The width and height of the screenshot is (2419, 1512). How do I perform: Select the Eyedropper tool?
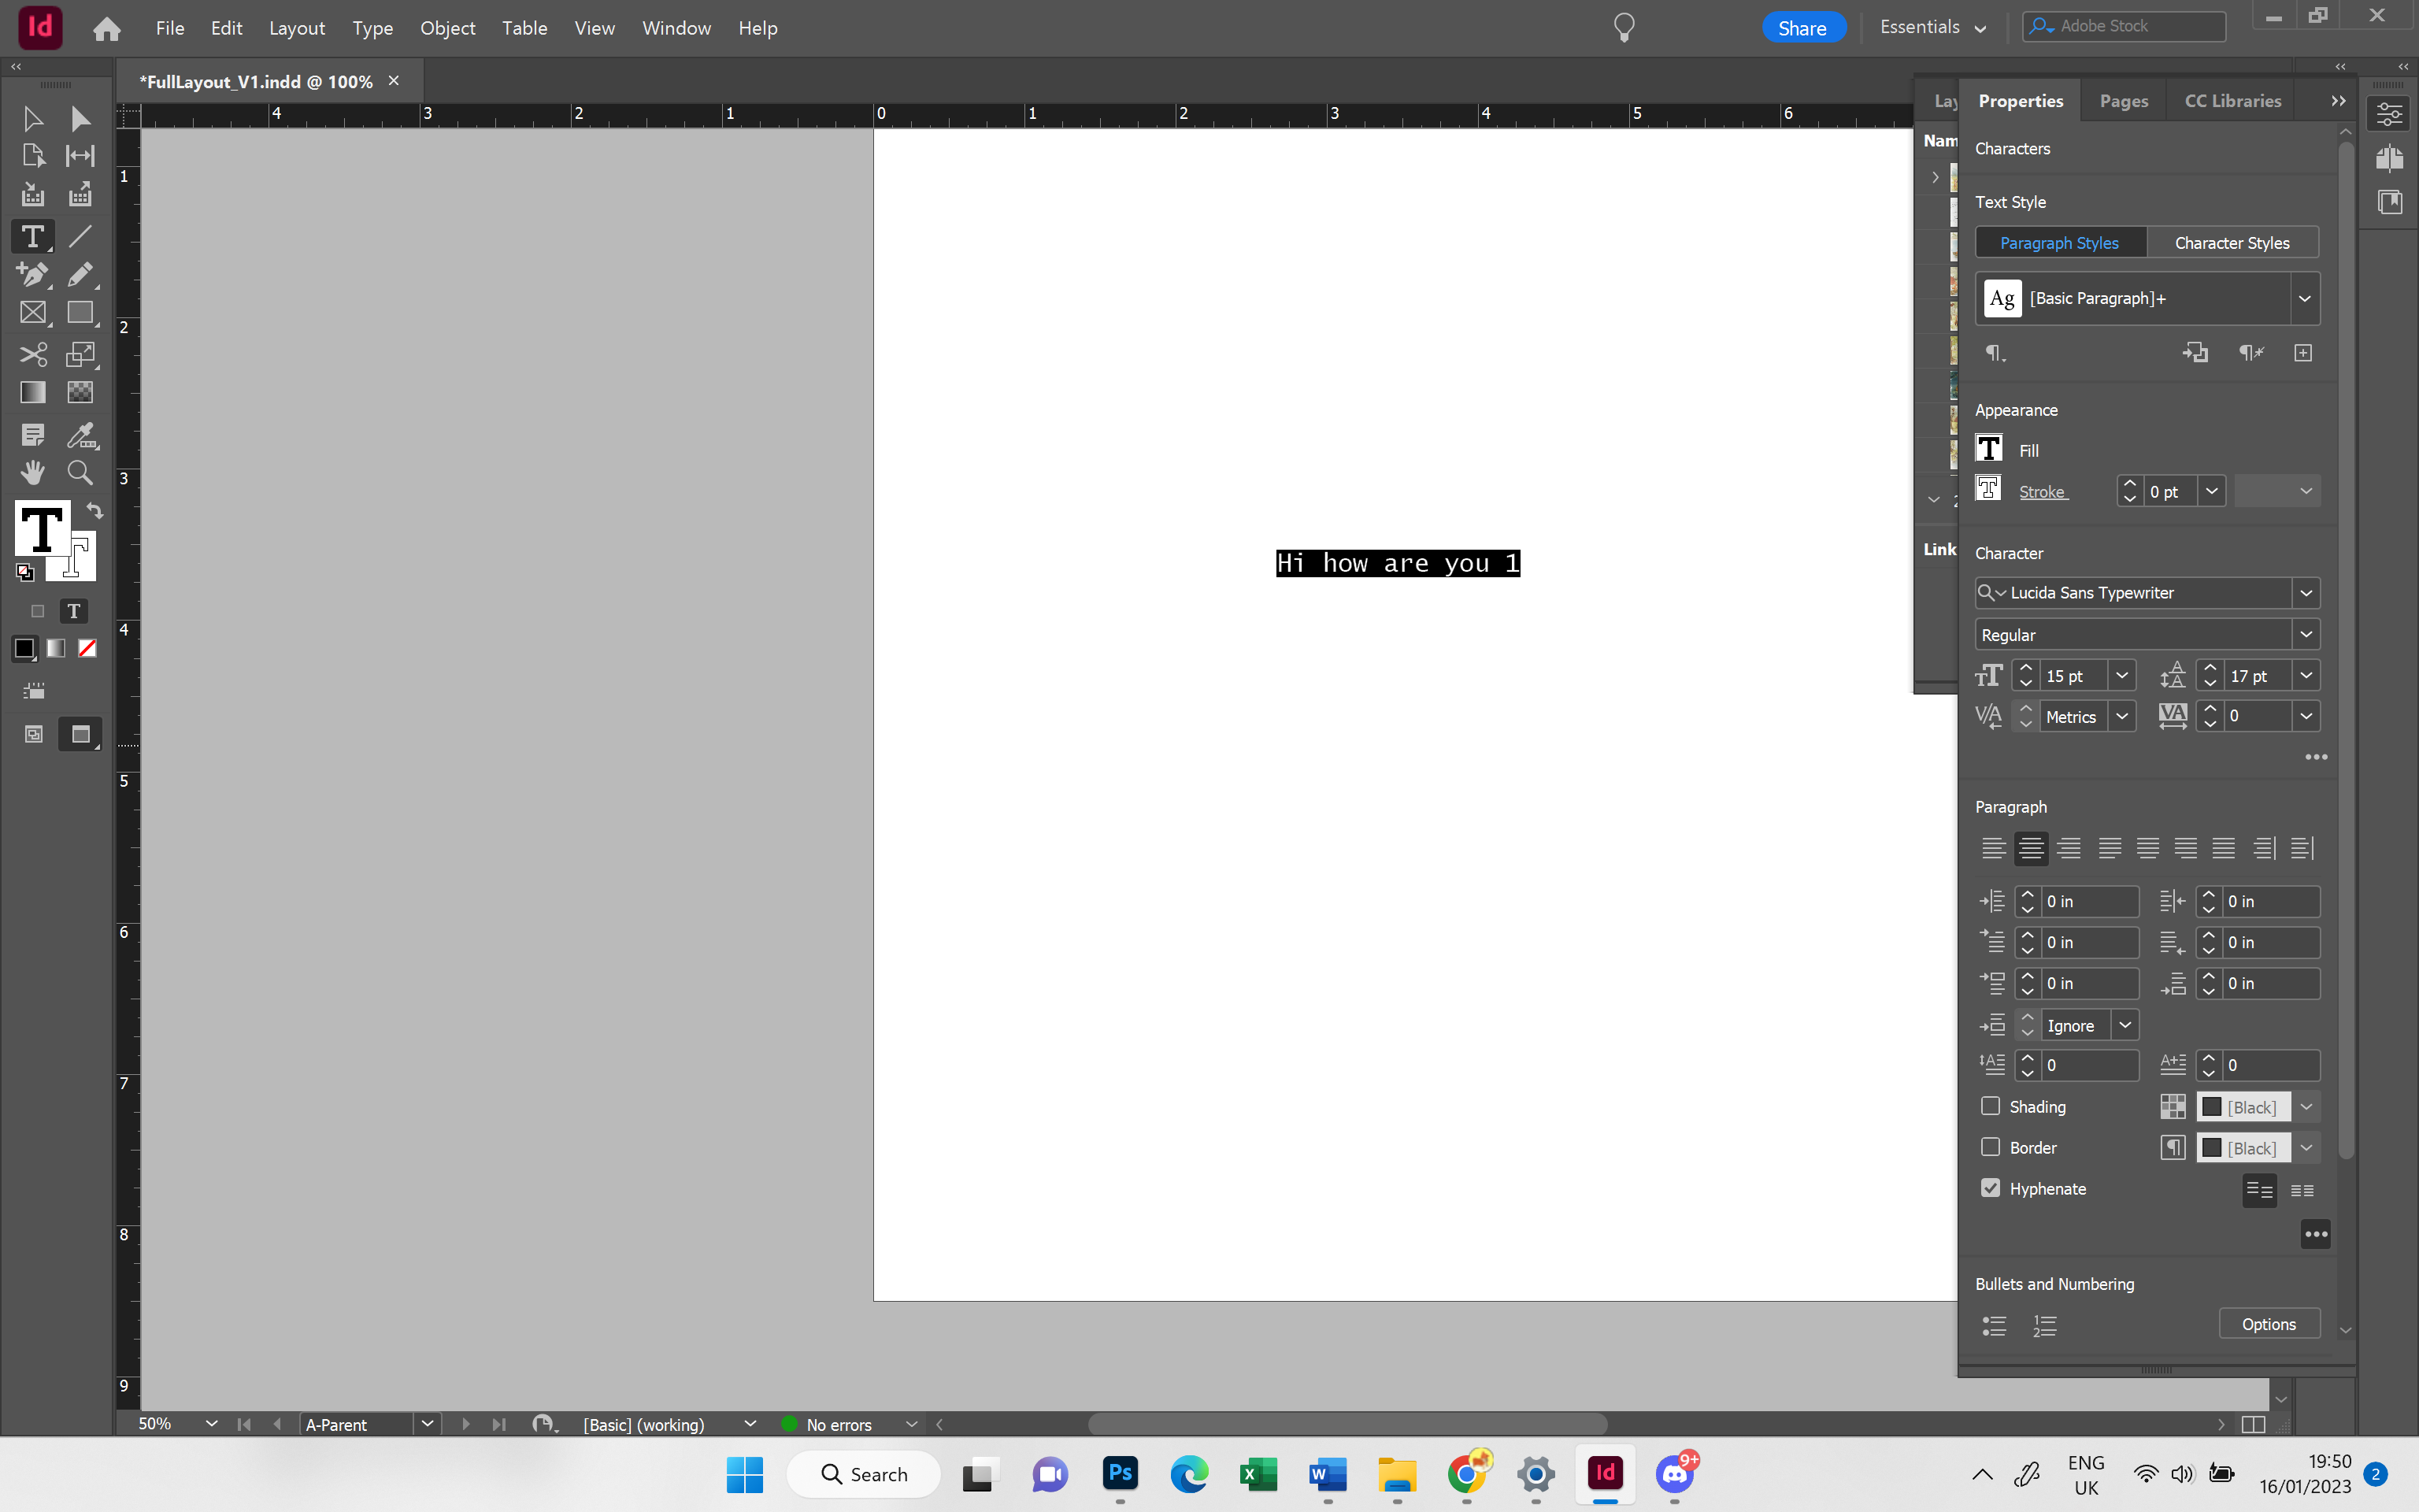[x=80, y=435]
